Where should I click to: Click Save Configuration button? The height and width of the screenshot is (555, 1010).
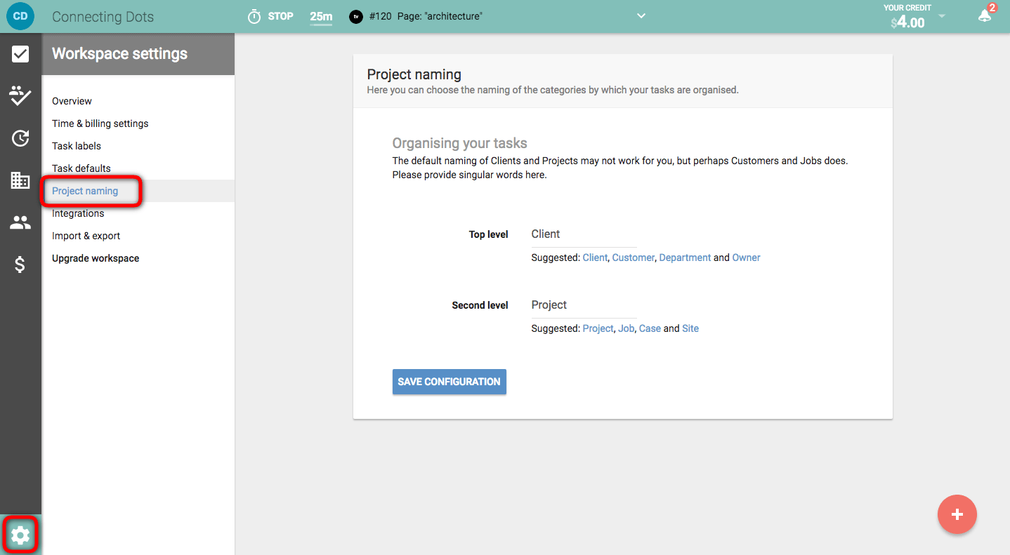[x=450, y=382]
